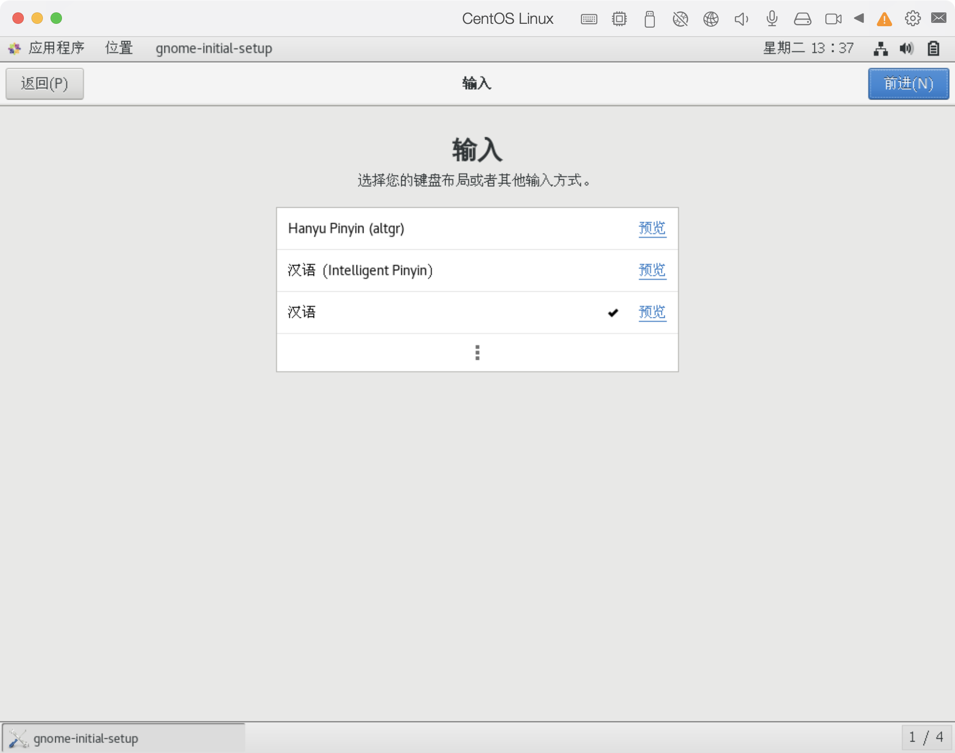Open VM settings gear icon
The width and height of the screenshot is (955, 753).
(x=912, y=19)
